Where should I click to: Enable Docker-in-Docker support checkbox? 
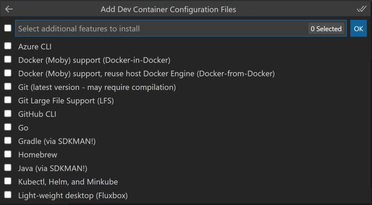point(8,59)
